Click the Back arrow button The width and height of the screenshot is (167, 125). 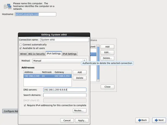(142, 120)
